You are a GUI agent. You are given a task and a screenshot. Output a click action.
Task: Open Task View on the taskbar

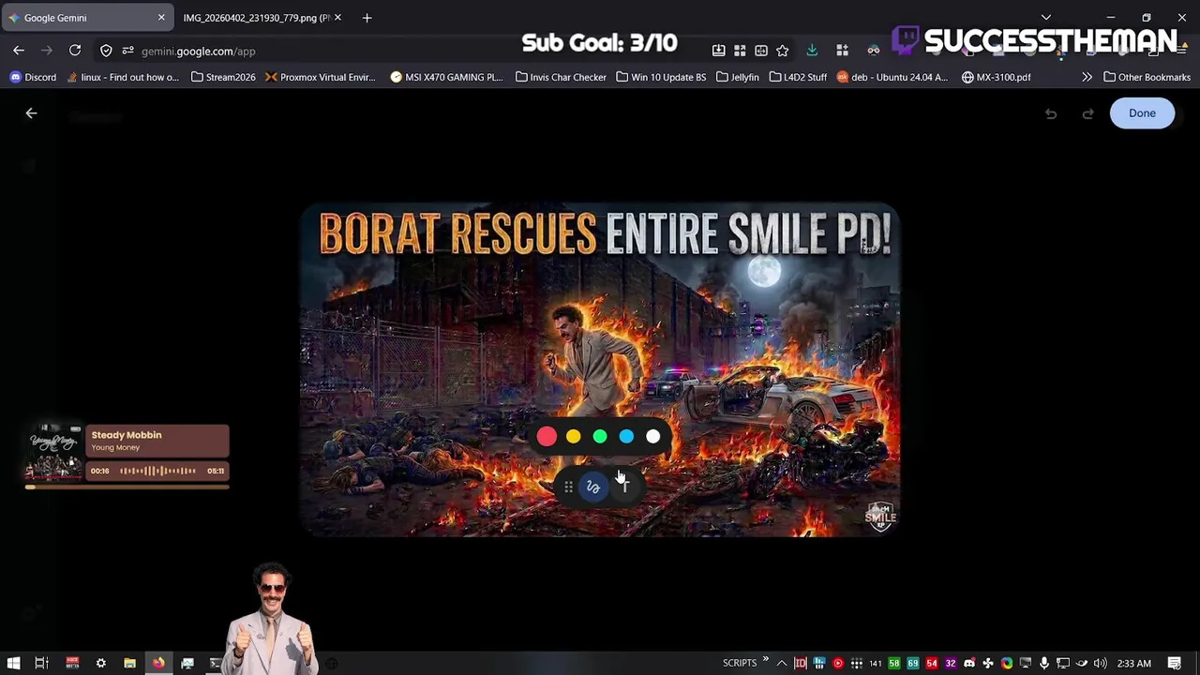[x=41, y=663]
